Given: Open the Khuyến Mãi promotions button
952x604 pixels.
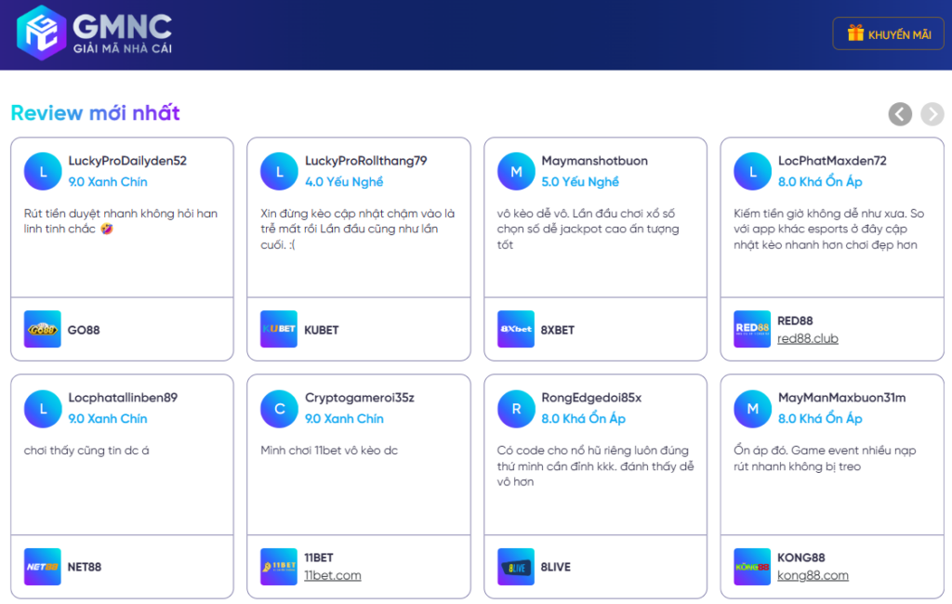Looking at the screenshot, I should [888, 34].
